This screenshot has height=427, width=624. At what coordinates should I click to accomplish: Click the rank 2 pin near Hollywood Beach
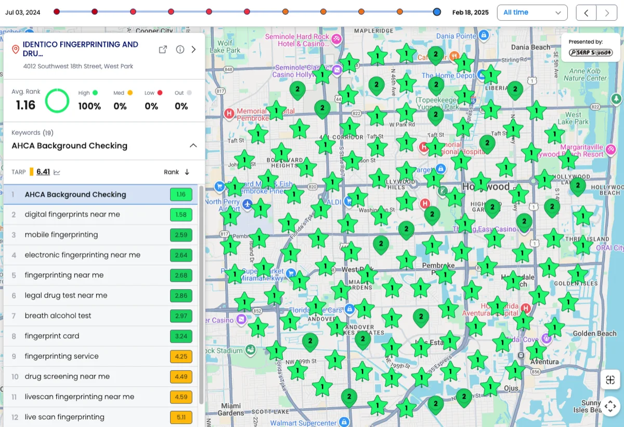click(578, 186)
